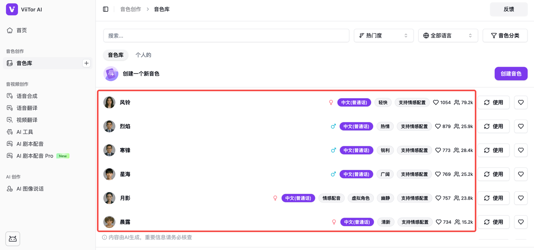Switch to the 个人的 tab
This screenshot has height=250, width=534.
click(143, 55)
